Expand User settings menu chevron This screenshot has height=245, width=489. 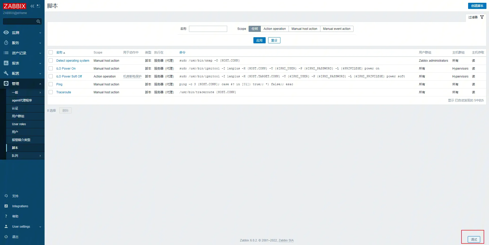pos(40,227)
